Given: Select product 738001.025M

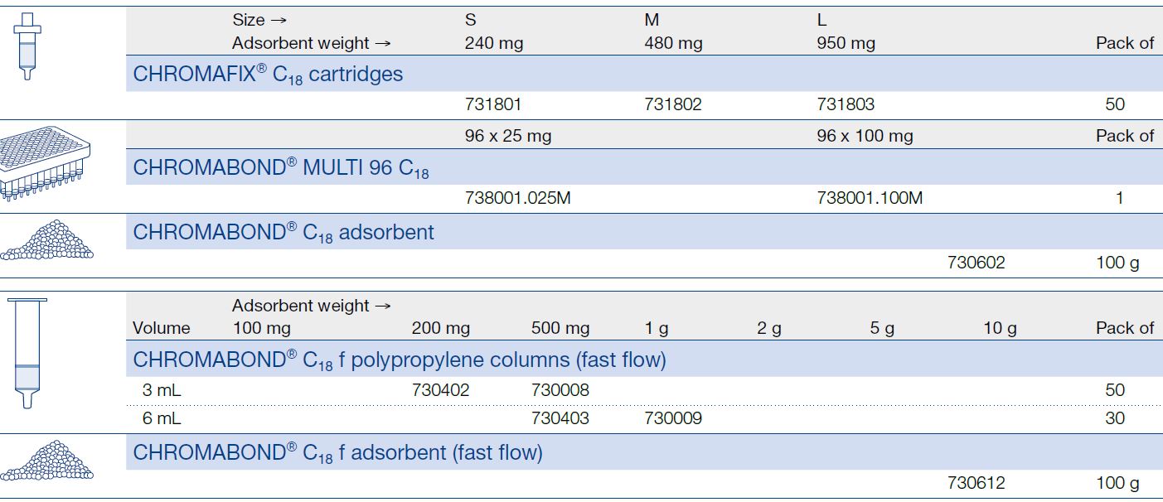Looking at the screenshot, I should click(x=517, y=198).
